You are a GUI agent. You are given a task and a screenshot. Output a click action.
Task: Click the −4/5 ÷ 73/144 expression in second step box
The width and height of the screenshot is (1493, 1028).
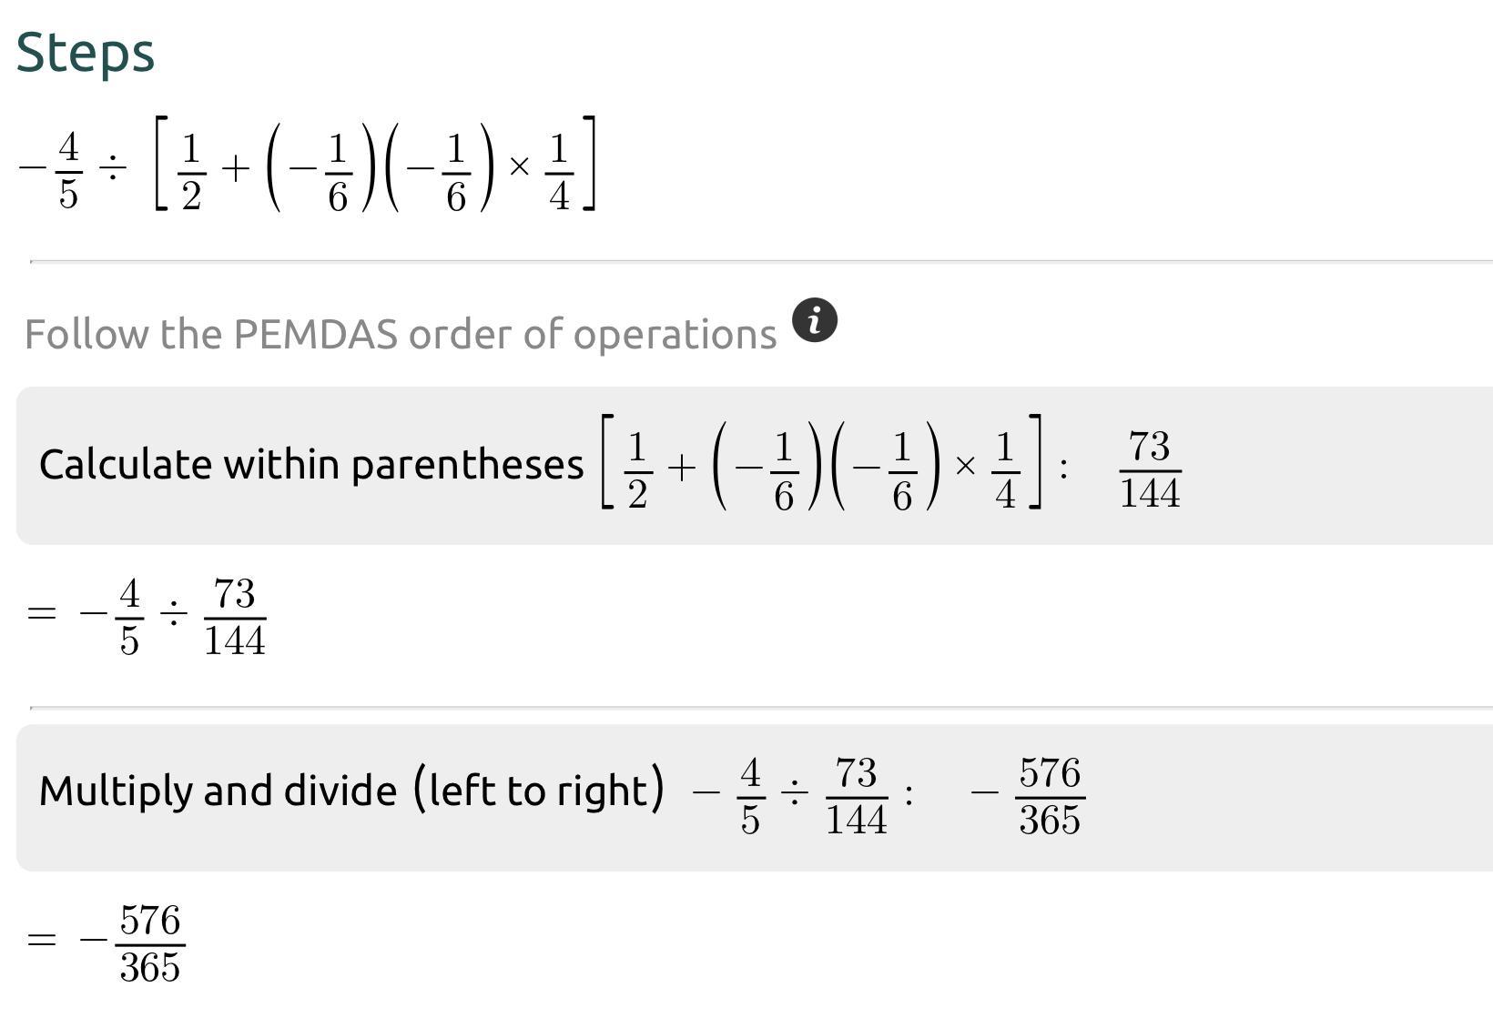pos(790,796)
